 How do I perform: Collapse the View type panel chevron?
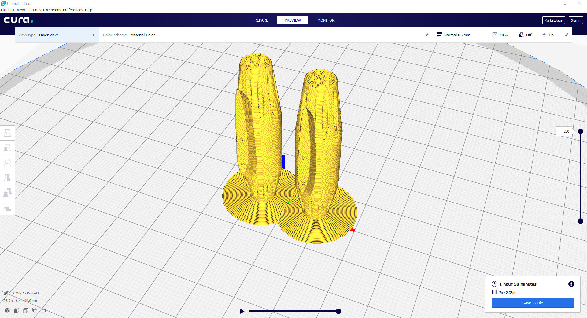pyautogui.click(x=94, y=35)
